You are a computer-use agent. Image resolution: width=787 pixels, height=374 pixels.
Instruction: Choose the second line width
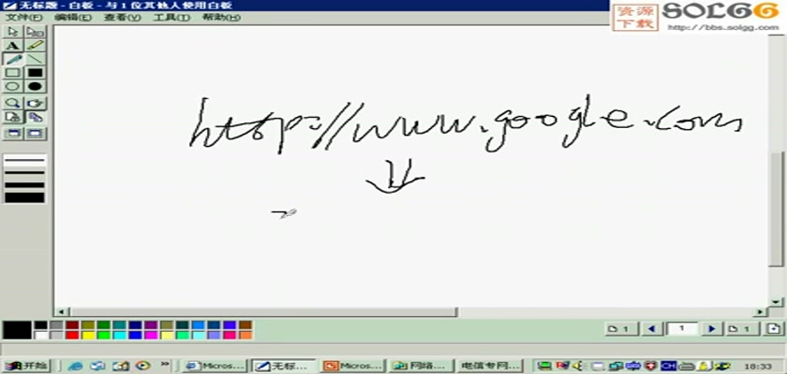point(24,173)
